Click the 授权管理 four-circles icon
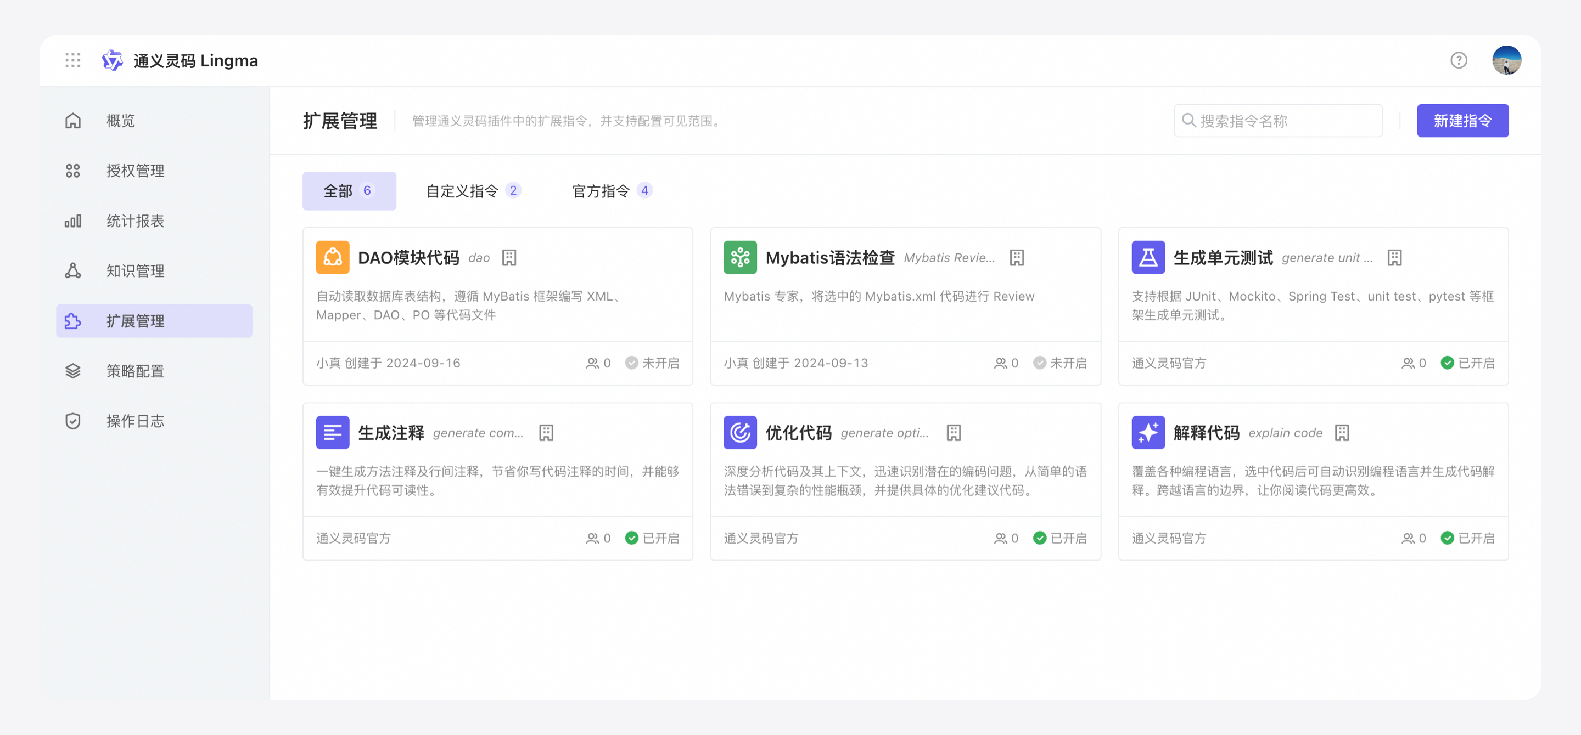The height and width of the screenshot is (735, 1581). 73,171
